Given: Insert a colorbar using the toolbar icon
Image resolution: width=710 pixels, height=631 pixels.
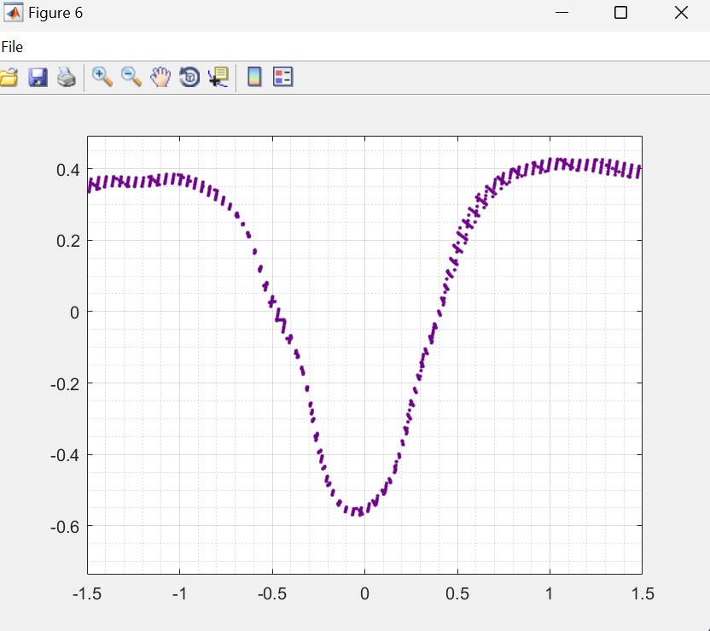Looking at the screenshot, I should pos(253,78).
